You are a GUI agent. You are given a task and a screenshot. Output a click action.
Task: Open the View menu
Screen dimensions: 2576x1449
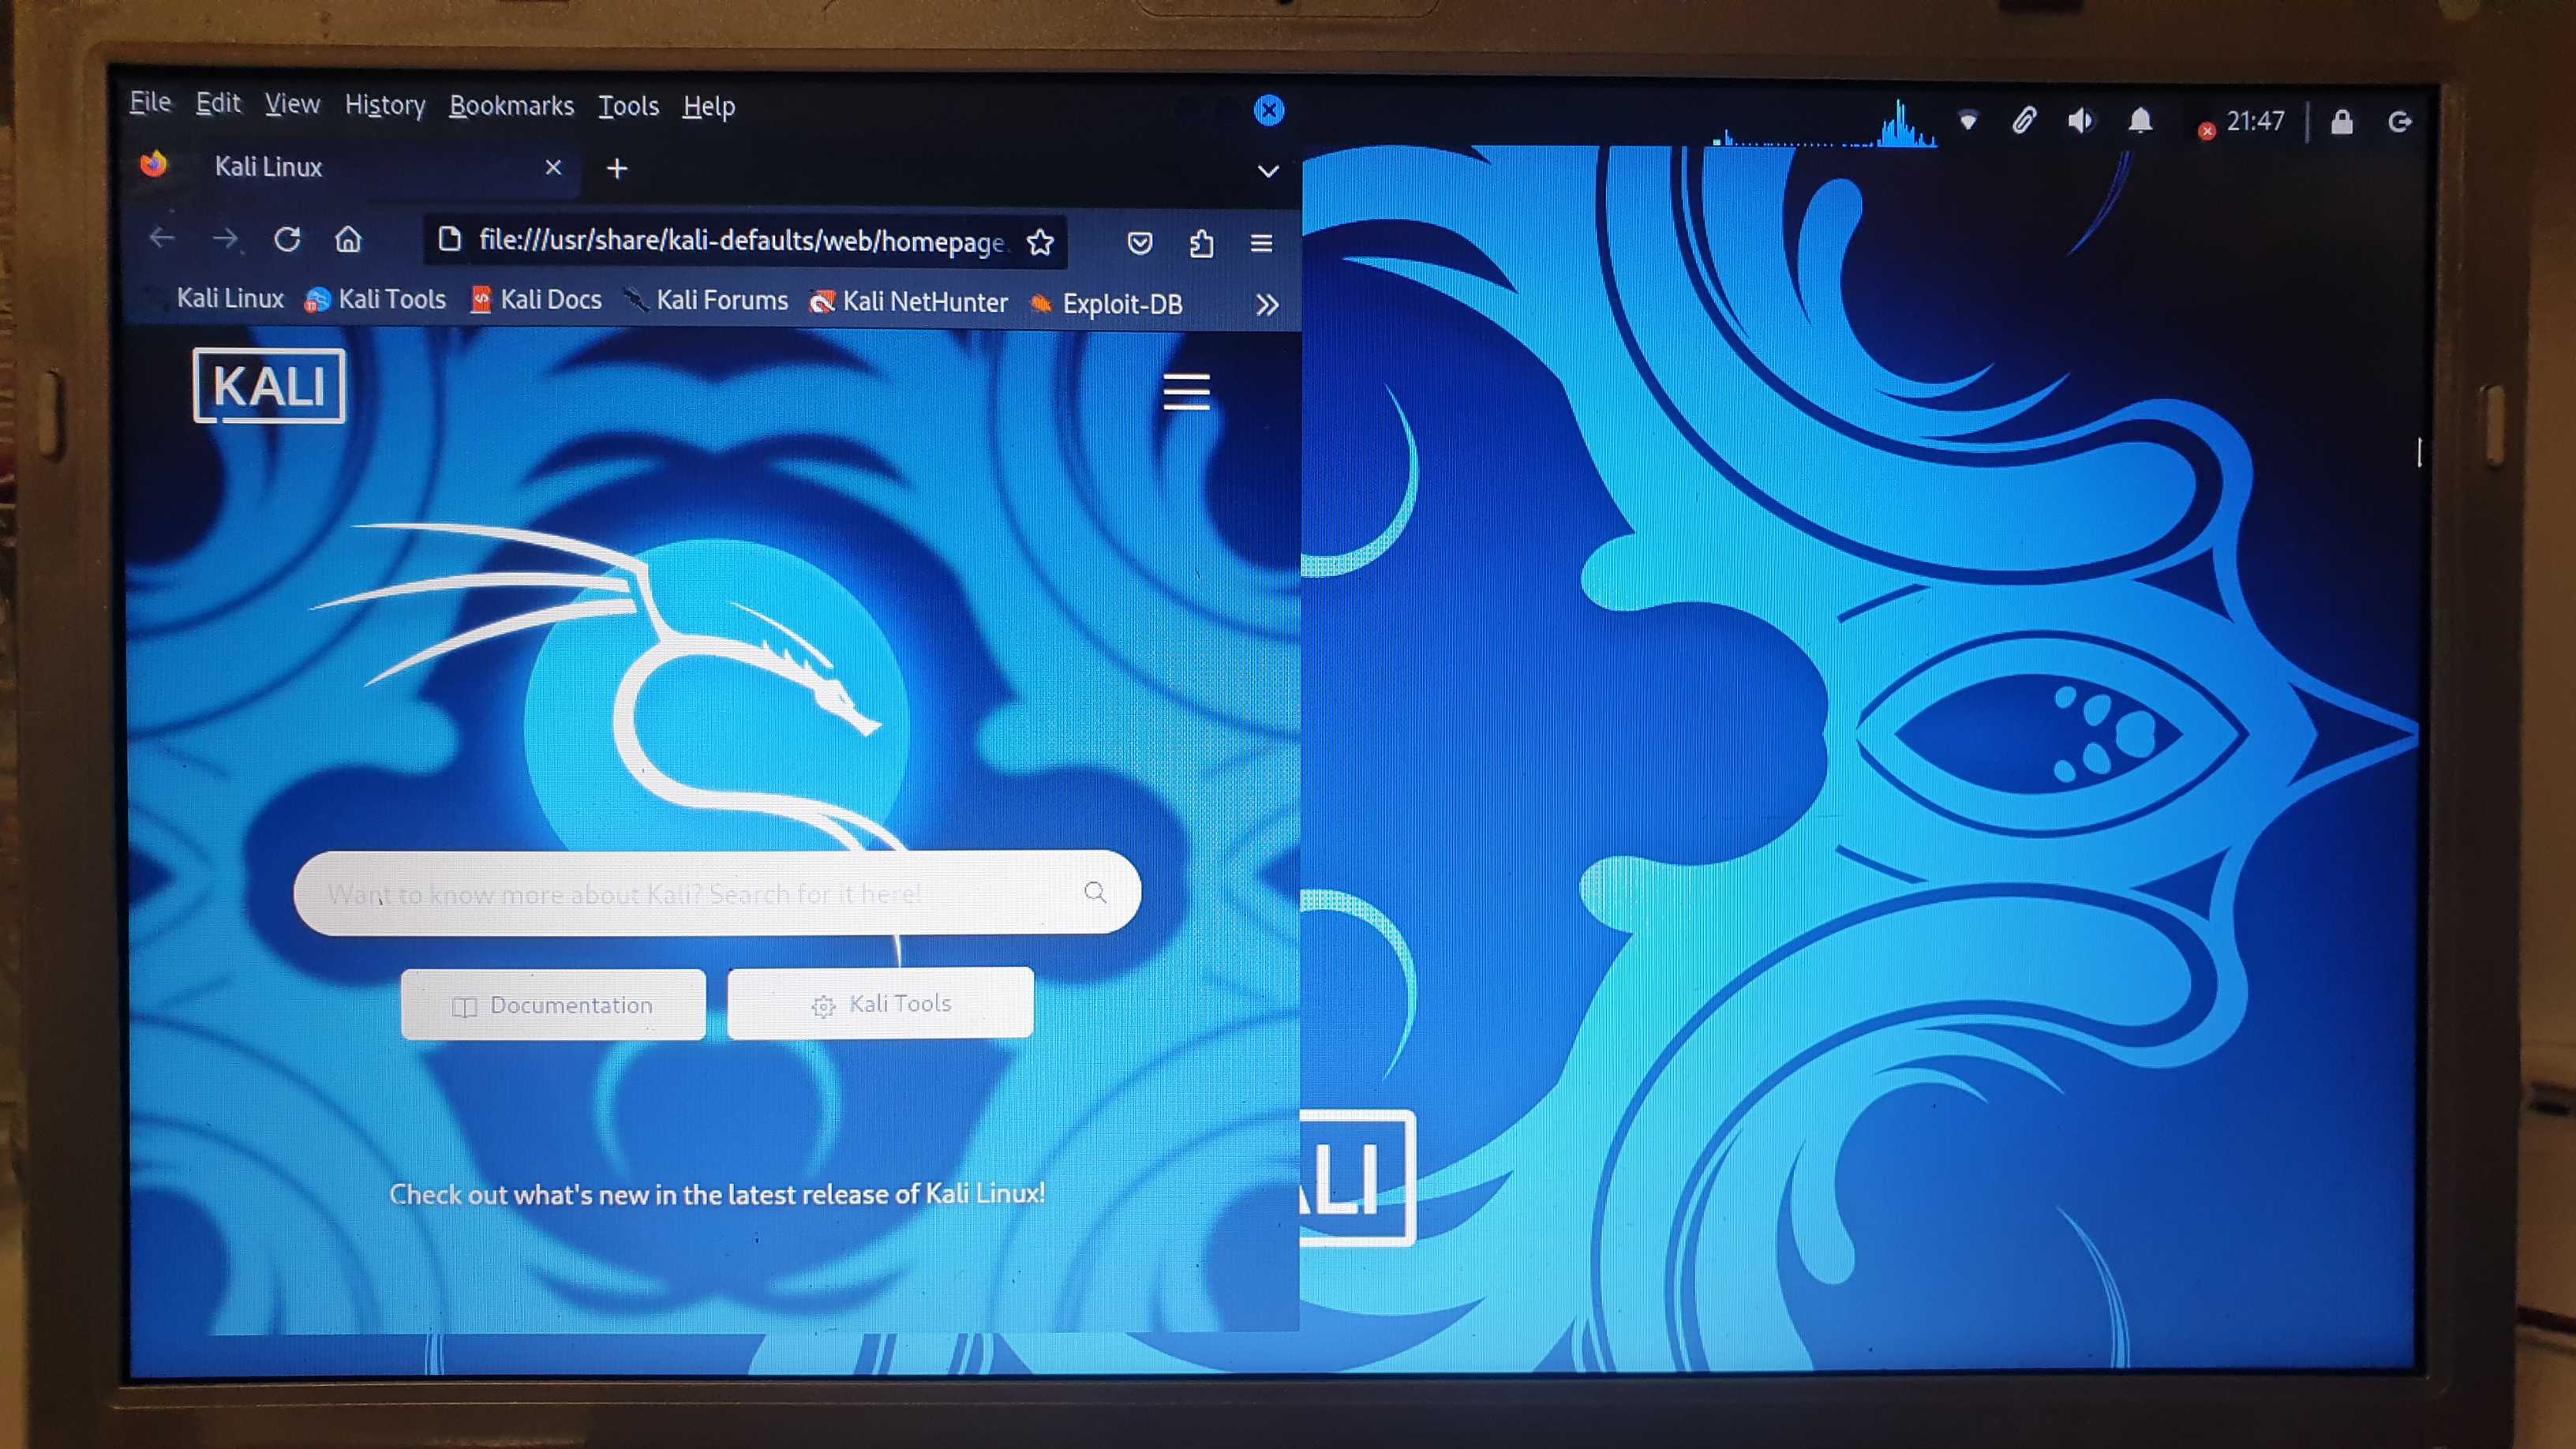(x=292, y=104)
